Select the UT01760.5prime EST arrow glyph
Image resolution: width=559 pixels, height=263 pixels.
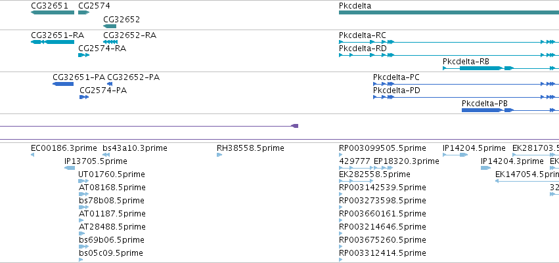[83, 181]
